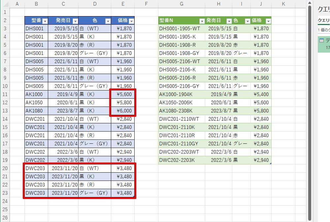Open the 型番N column filter dropdown
330x222 pixels.
201,21
